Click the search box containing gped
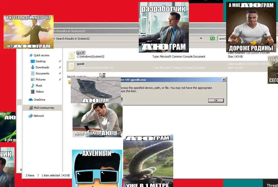The image size is (278, 187). pos(222,38)
